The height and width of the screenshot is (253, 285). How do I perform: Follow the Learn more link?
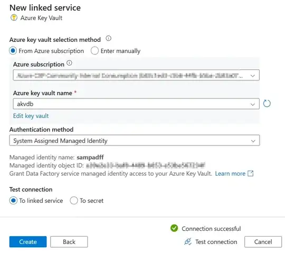pos(230,174)
